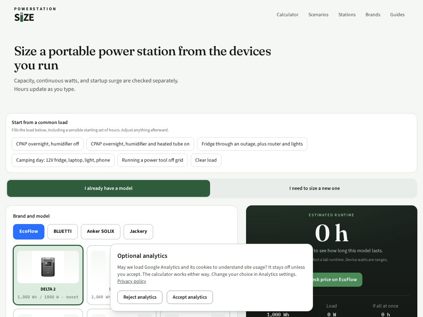Click the DELTA 2 product image
The width and height of the screenshot is (423, 317).
(48, 267)
